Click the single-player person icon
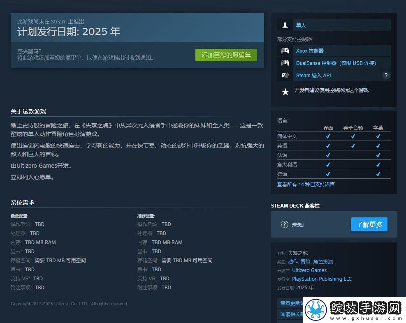This screenshot has width=406, height=323. 285,25
